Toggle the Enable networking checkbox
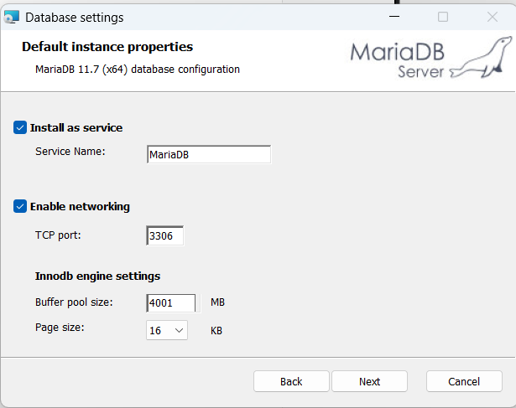The height and width of the screenshot is (408, 516). coord(20,206)
